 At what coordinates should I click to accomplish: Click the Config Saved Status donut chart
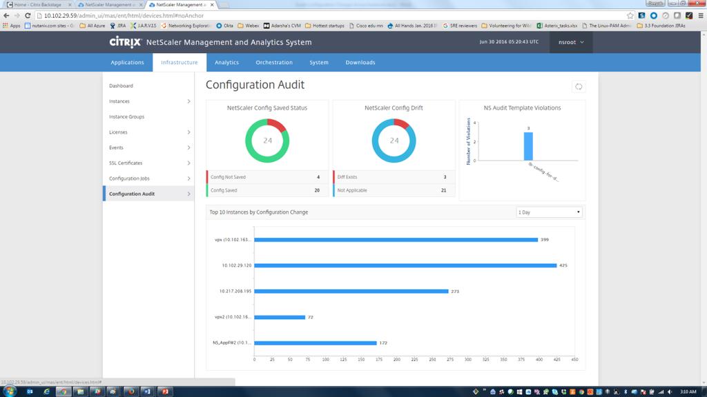coord(267,141)
